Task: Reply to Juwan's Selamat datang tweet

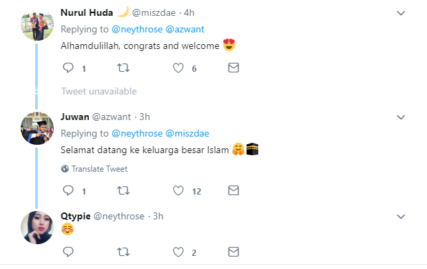Action: [68, 190]
